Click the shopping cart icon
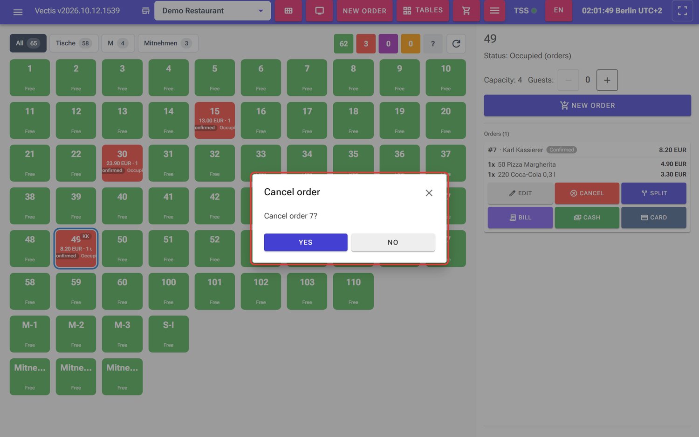699x437 pixels. click(x=466, y=11)
